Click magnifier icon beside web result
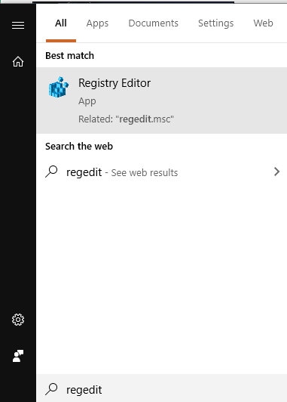The height and width of the screenshot is (402, 287). click(51, 172)
